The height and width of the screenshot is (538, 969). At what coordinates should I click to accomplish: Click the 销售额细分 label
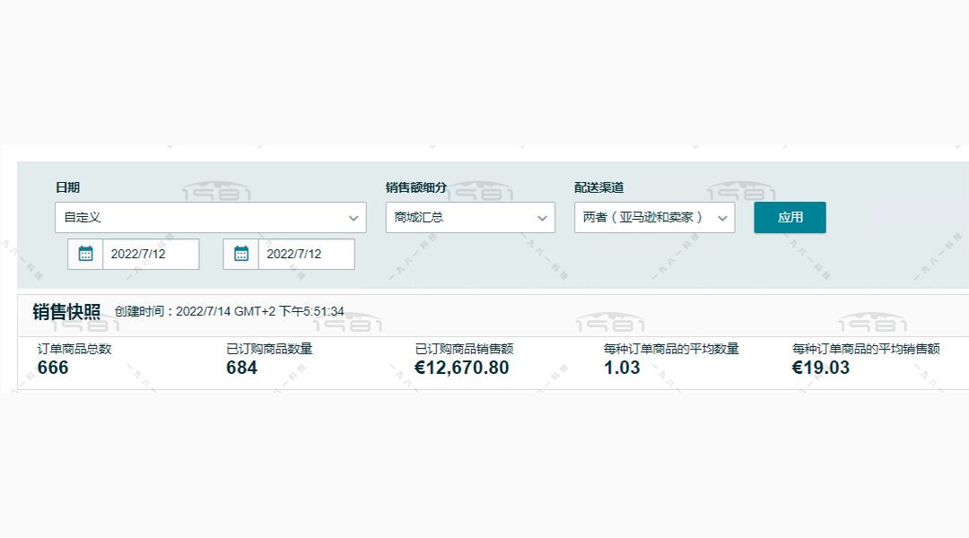(x=416, y=187)
